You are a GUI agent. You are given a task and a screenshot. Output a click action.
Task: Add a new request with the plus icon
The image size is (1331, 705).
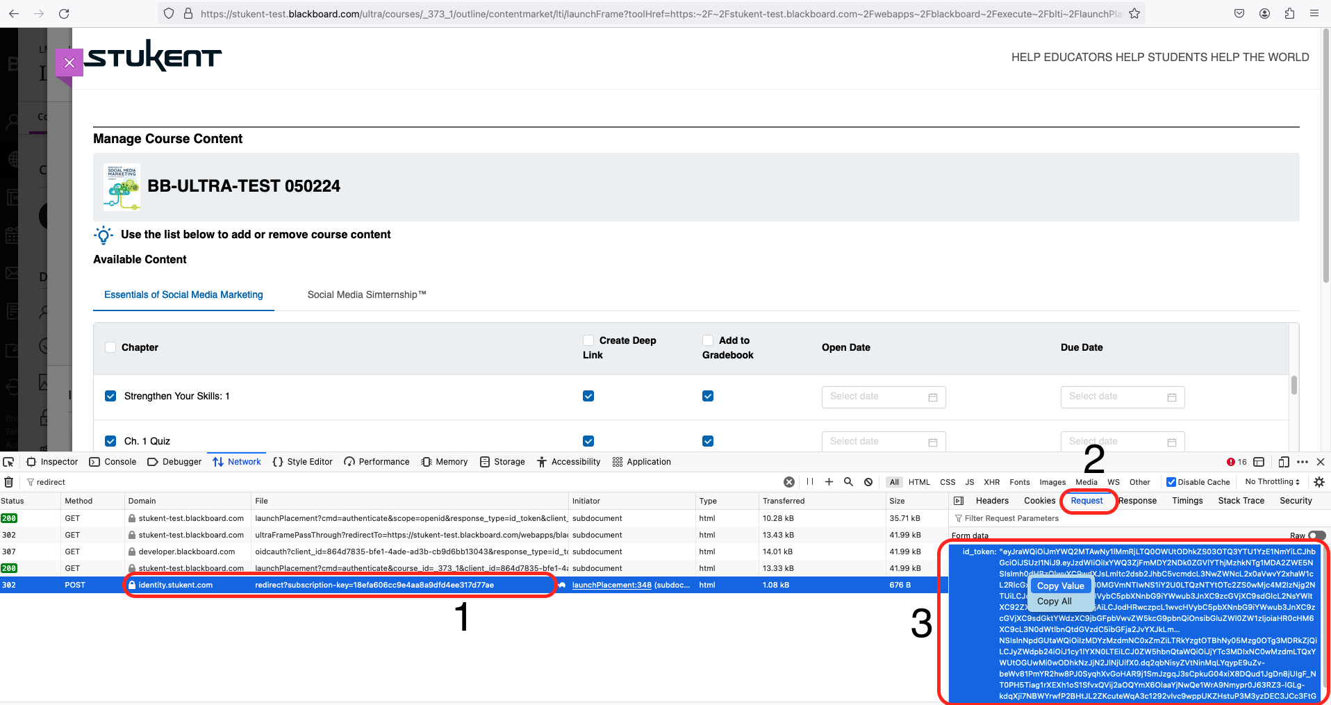click(x=829, y=481)
